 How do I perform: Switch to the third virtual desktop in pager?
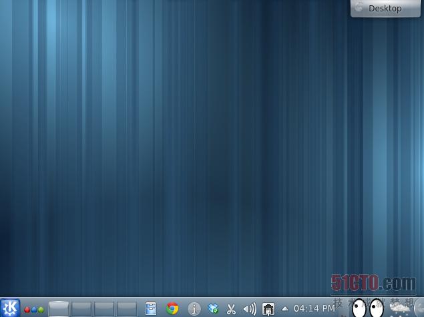(104, 308)
